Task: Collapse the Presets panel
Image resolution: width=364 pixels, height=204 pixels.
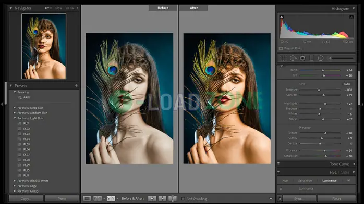Action: point(10,86)
